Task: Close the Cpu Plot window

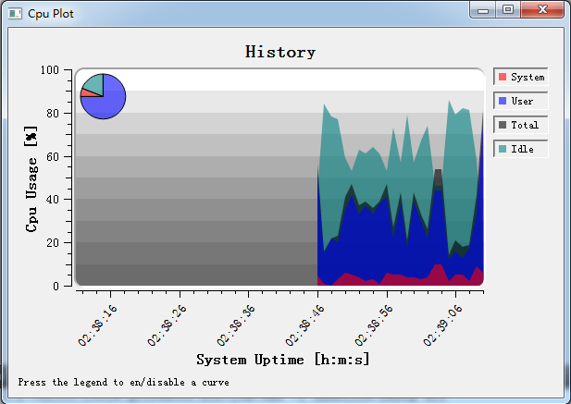Action: (x=542, y=10)
